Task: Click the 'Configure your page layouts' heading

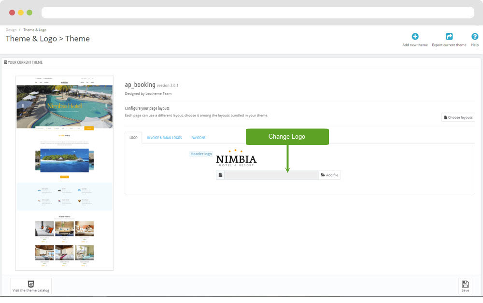Action: (147, 108)
